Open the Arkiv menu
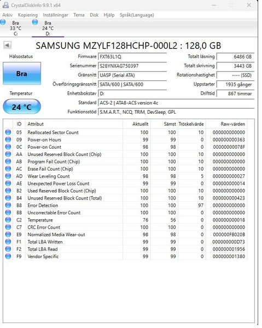 (7, 15)
